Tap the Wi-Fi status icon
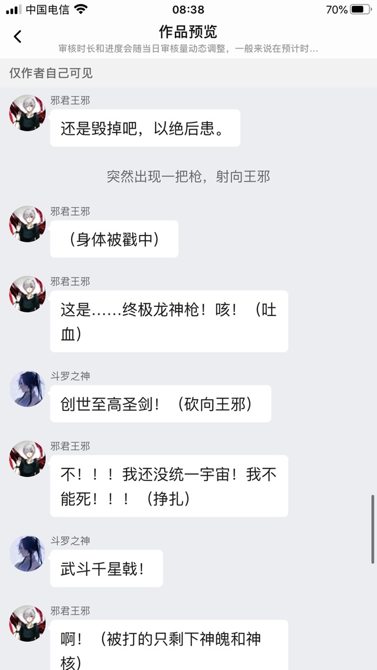 [x=80, y=9]
